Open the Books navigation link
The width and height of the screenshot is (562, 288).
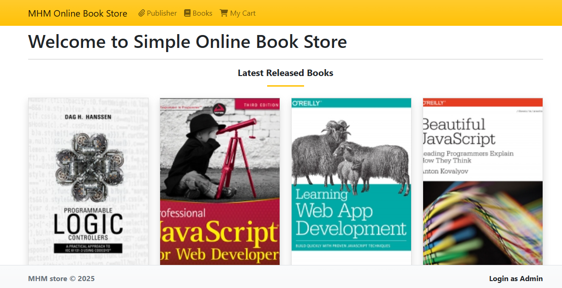pos(198,13)
